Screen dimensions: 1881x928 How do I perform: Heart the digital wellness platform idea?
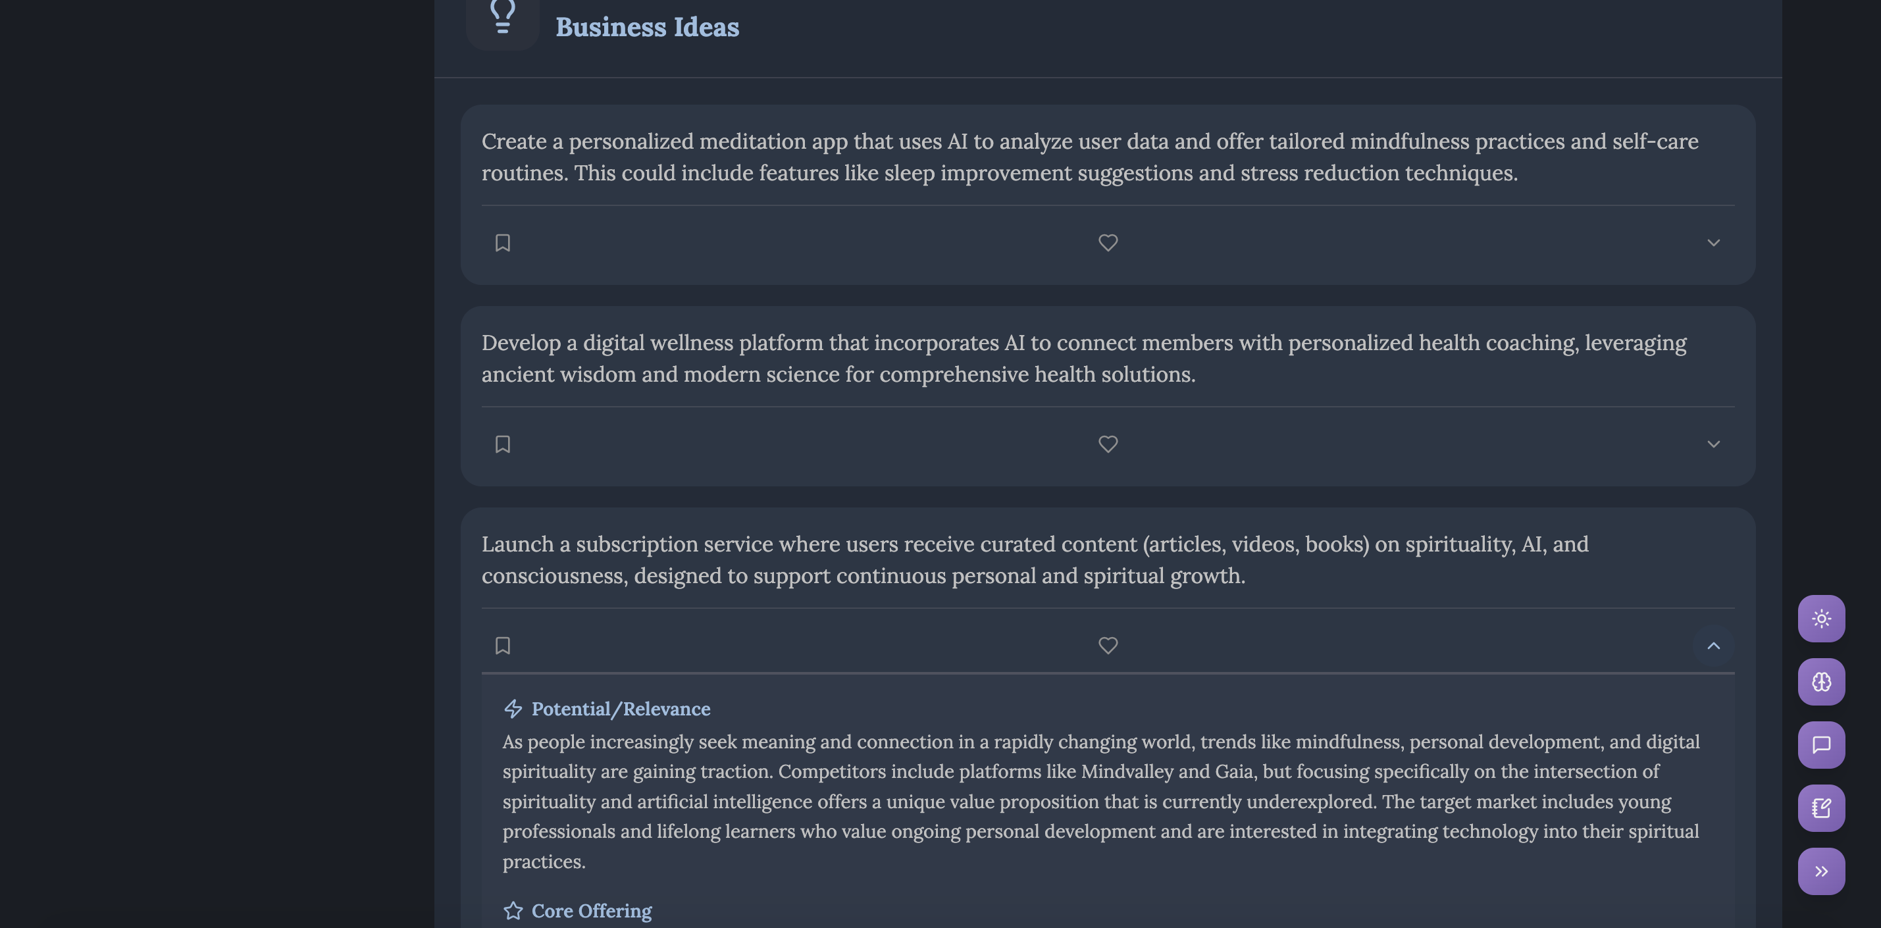click(x=1108, y=444)
